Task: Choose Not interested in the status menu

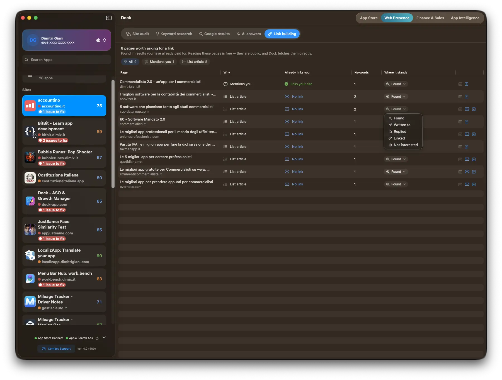Action: tap(403, 145)
